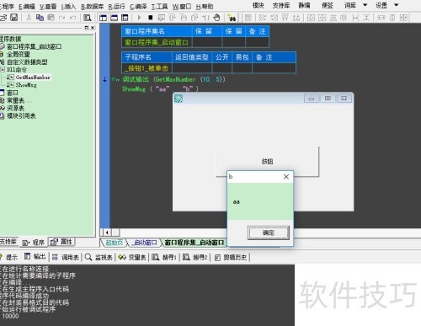Screen dimensions: 421x326
Task: Open the 调用表 tab
Action: (66, 257)
